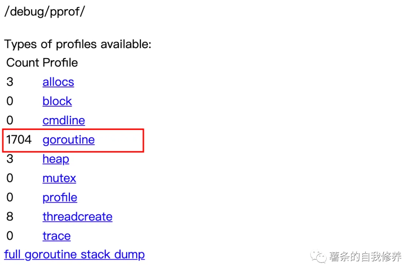Screen dimensions: 415x275
Task: Click the Chinese watermark text
Action: pyautogui.click(x=365, y=257)
